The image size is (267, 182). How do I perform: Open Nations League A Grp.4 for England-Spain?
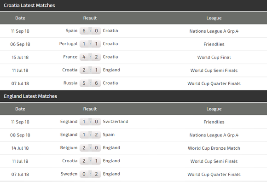(x=214, y=135)
